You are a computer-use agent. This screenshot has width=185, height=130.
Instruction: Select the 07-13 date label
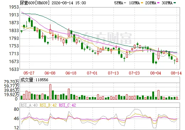click(113, 73)
